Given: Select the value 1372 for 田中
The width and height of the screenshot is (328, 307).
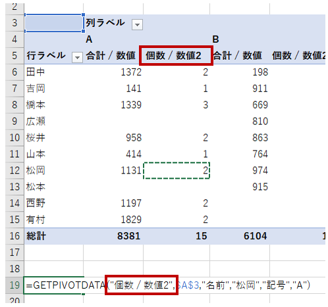Looking at the screenshot, I should (x=131, y=72).
